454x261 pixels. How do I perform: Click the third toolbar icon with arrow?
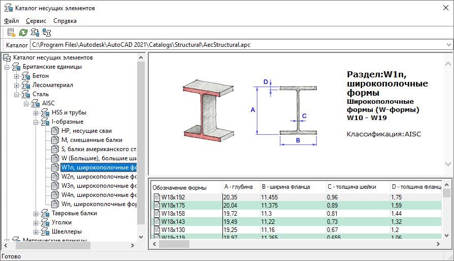[x=35, y=33]
